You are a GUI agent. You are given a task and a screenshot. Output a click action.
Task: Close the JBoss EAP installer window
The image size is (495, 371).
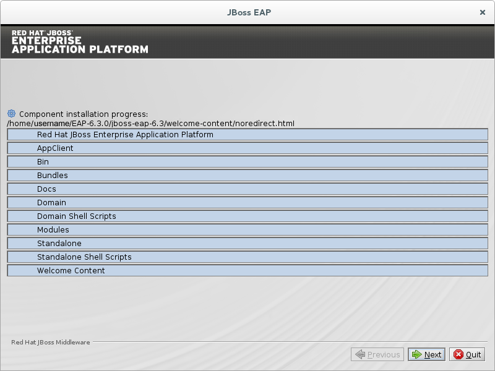click(x=483, y=12)
